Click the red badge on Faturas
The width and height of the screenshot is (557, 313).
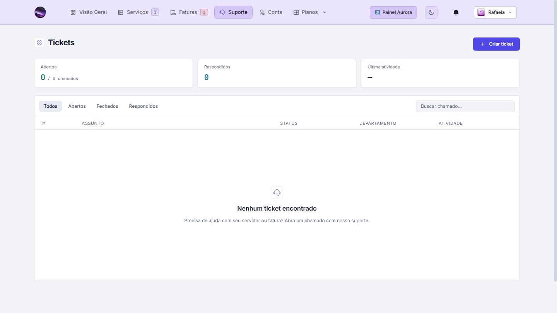pos(204,12)
